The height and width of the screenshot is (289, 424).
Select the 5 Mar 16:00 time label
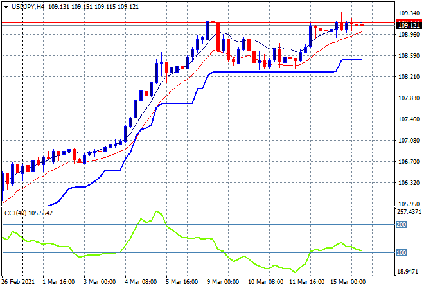click(182, 282)
